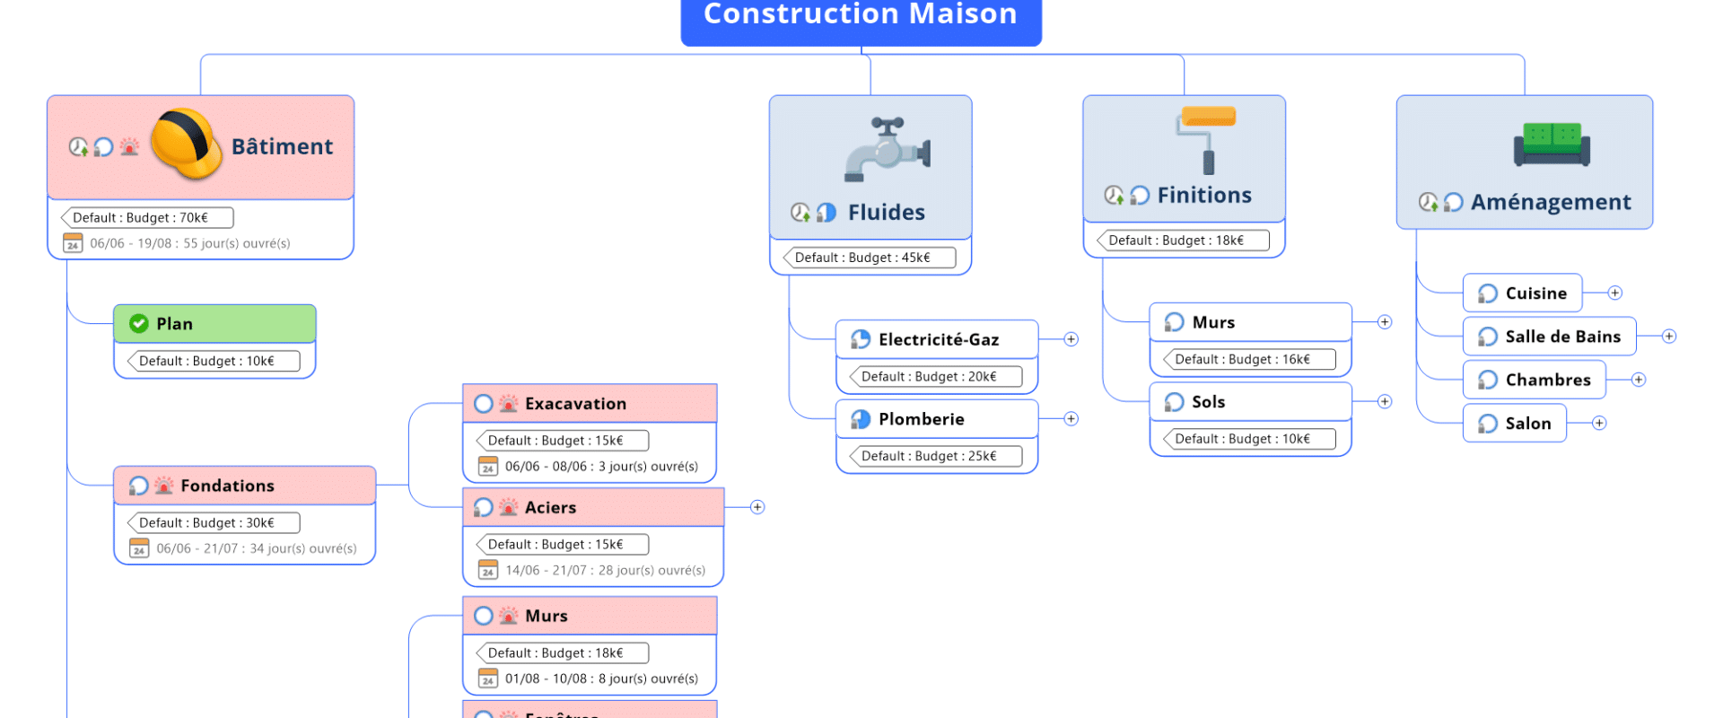This screenshot has width=1723, height=718.
Task: Expand the Aciers node children
Action: pos(757,507)
